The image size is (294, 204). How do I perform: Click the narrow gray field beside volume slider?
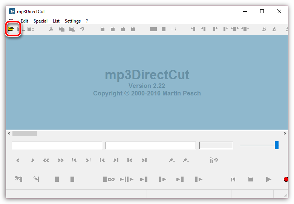(x=216, y=145)
